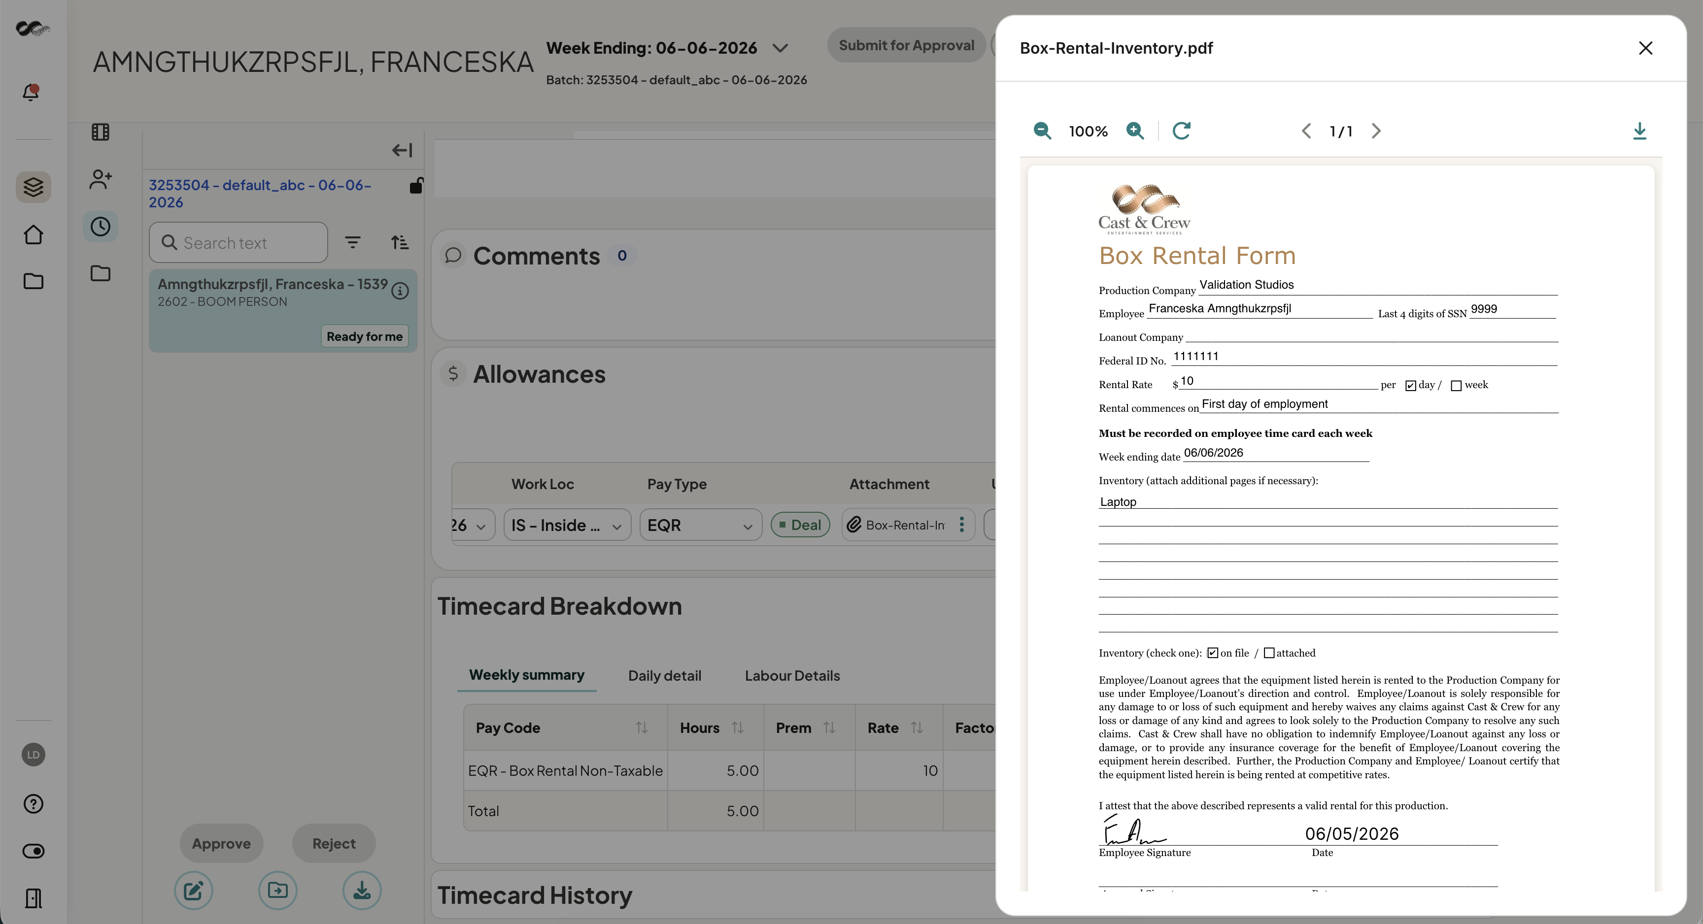This screenshot has width=1703, height=924.
Task: Open the folder icon in the main sidebar
Action: pos(33,281)
